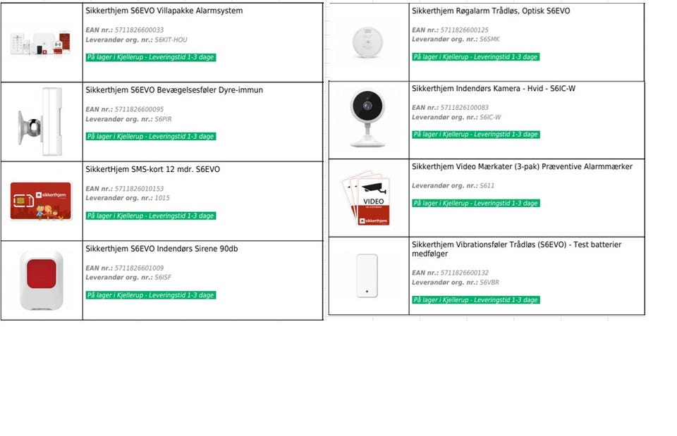Screen dimensions: 677x436
Task: Click stock badge for SMS-kort 12 mdr.
Action: coord(151,216)
